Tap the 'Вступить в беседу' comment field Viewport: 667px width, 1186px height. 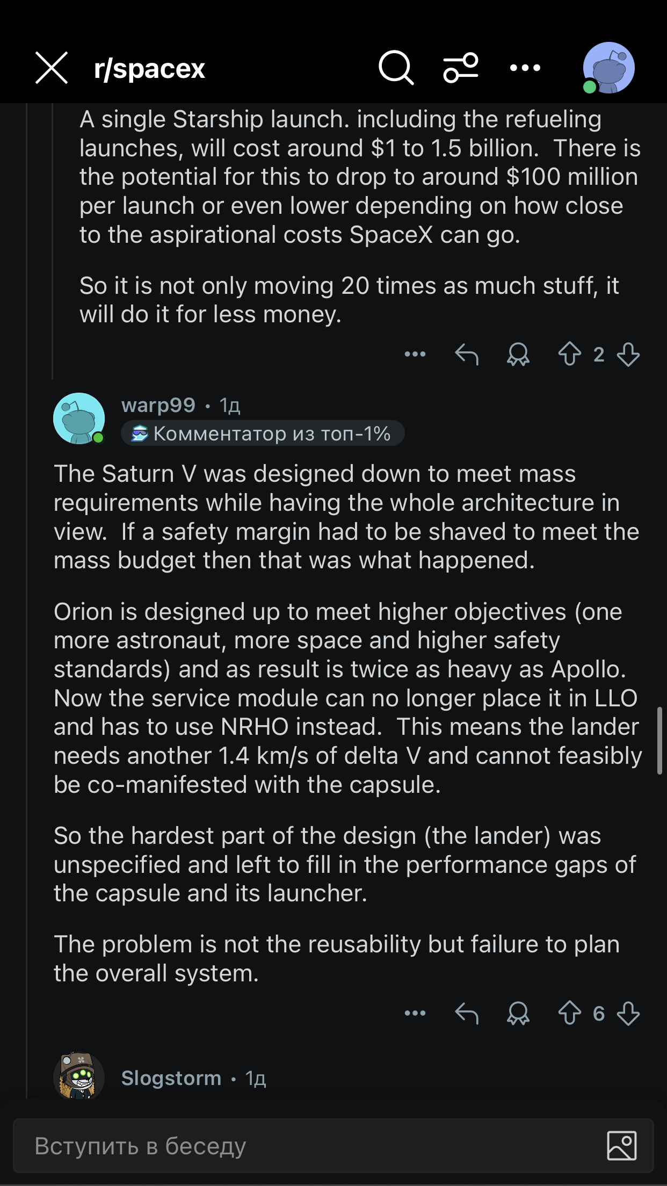click(x=301, y=1146)
